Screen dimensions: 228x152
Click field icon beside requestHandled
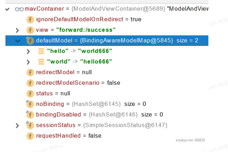tap(30, 136)
